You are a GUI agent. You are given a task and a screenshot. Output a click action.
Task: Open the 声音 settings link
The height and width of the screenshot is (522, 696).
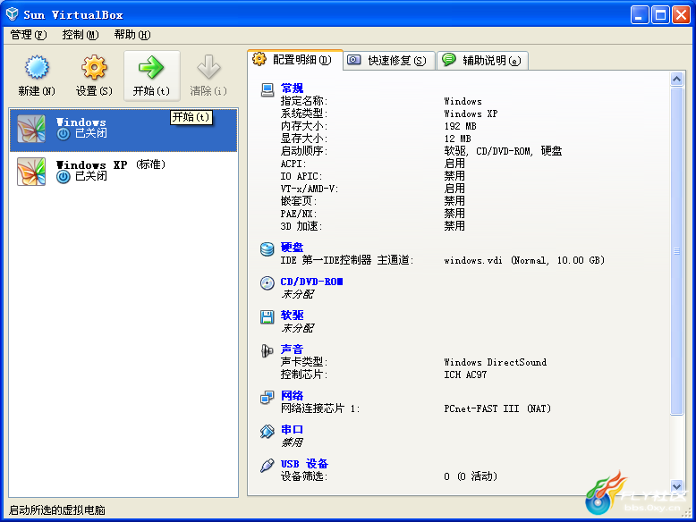[x=292, y=349]
